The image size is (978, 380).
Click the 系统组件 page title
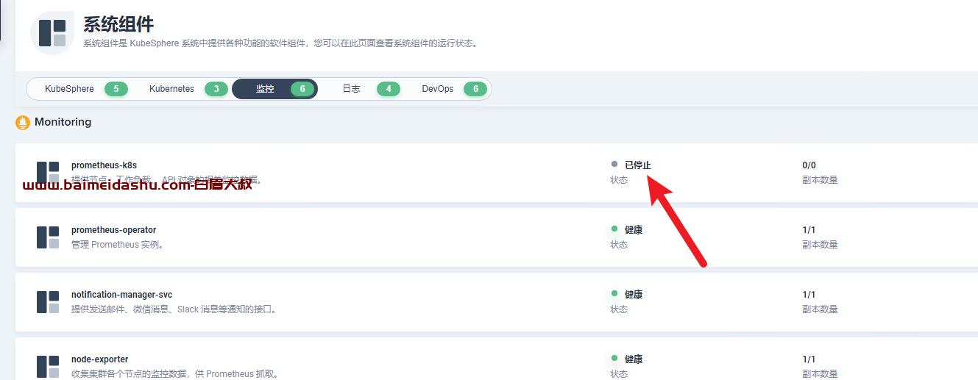[x=118, y=24]
